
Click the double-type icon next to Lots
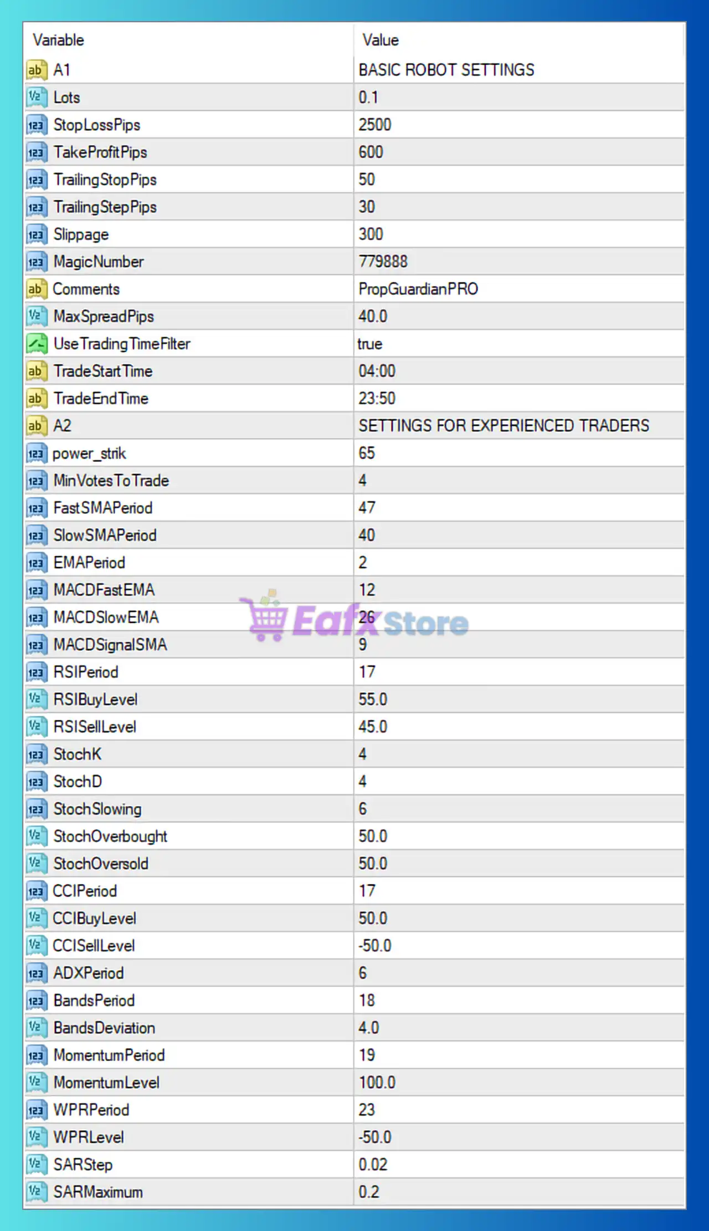(36, 97)
